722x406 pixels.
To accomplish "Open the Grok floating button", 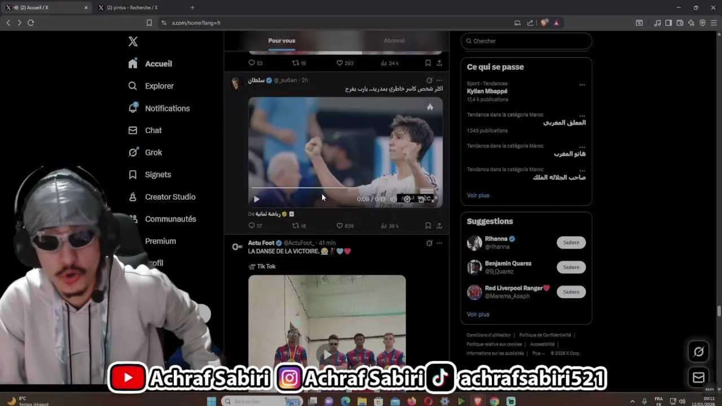I will pyautogui.click(x=699, y=352).
